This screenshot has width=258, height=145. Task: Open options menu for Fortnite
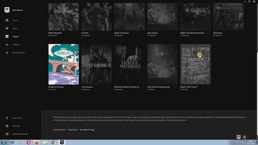click(x=110, y=33)
